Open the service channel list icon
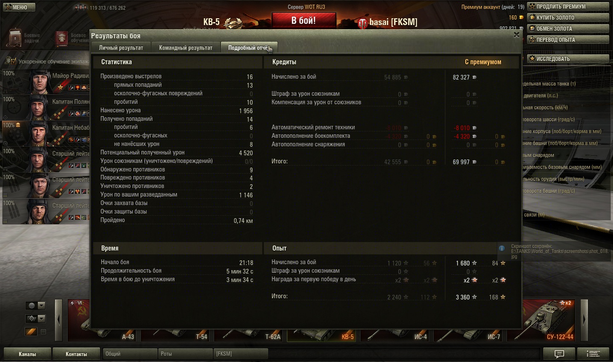 [x=593, y=353]
